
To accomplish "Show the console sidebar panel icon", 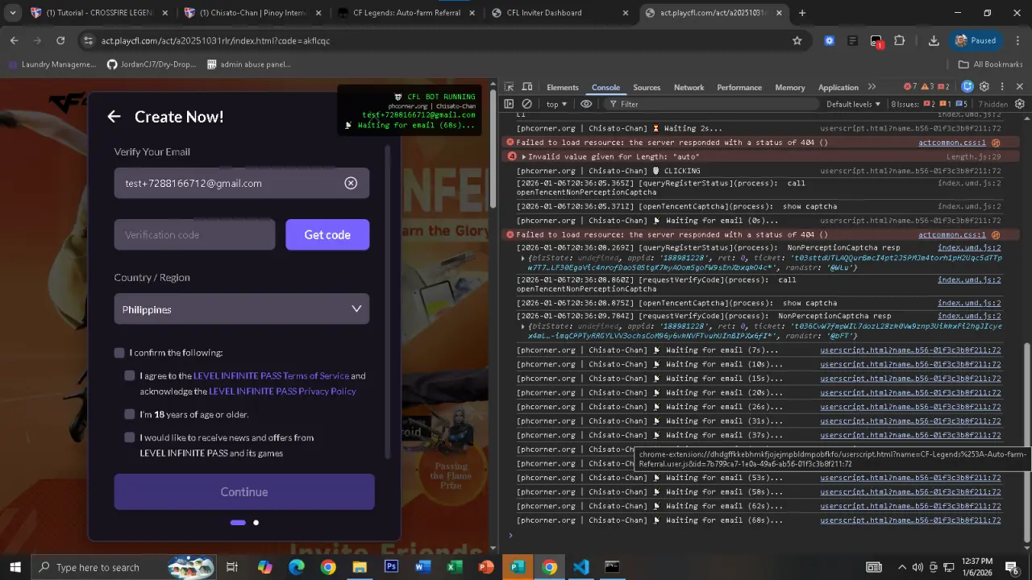I will (x=509, y=104).
